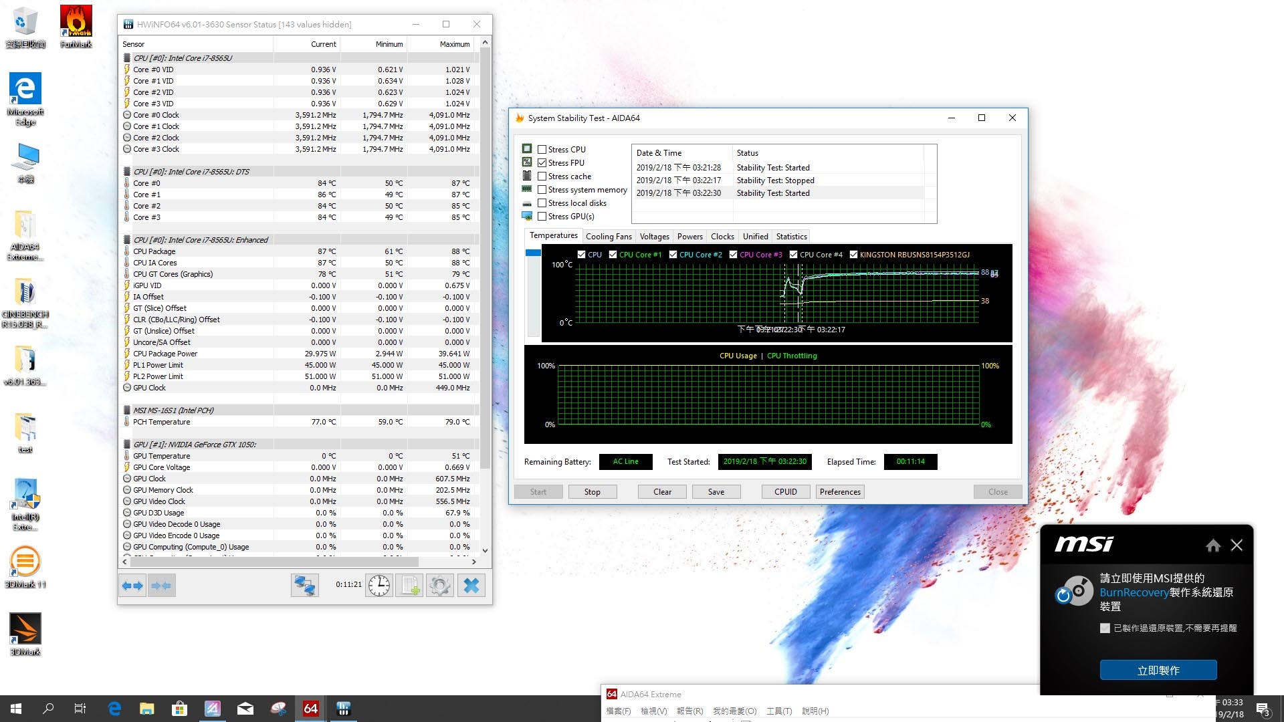Screen dimensions: 1284x722
Task: Select CPU Package Power sensor row
Action: [298, 354]
